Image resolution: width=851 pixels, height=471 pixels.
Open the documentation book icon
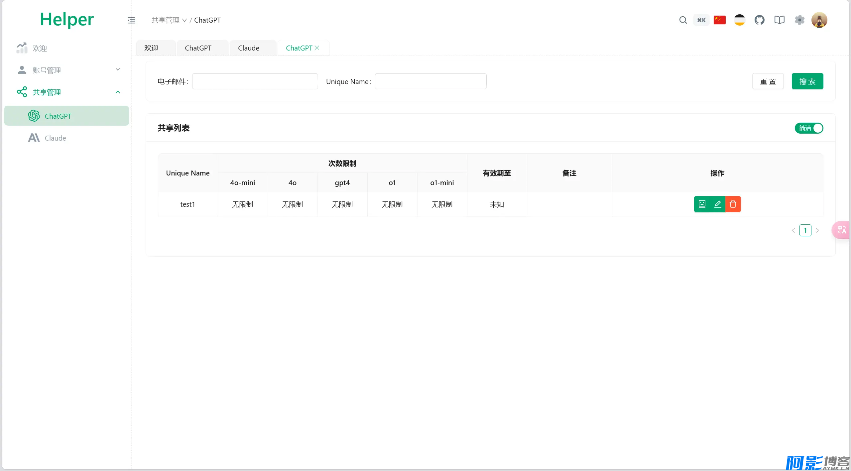tap(780, 20)
